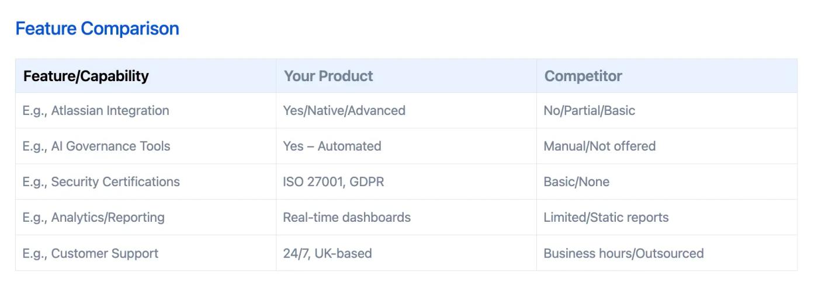The width and height of the screenshot is (818, 293).
Task: Click the Atlassian Integration cell
Action: pyautogui.click(x=96, y=110)
